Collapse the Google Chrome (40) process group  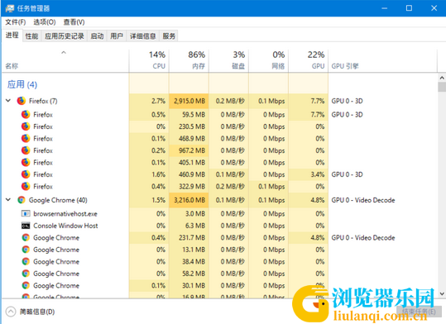8,200
